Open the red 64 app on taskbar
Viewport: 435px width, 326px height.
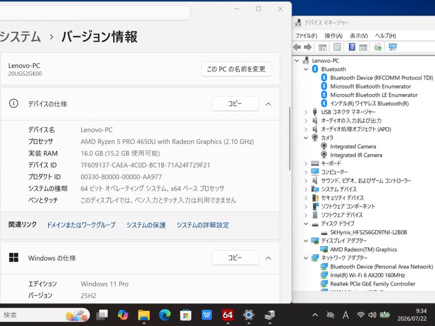point(228,315)
